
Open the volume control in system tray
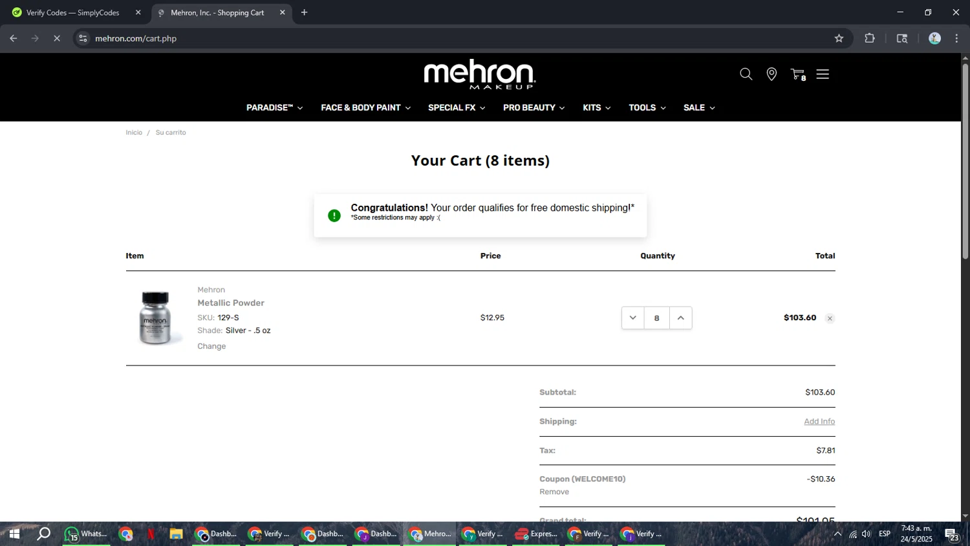(x=867, y=534)
